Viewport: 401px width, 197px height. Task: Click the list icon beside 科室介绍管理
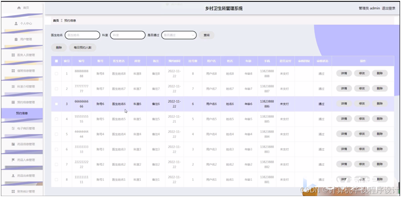coord(13,86)
